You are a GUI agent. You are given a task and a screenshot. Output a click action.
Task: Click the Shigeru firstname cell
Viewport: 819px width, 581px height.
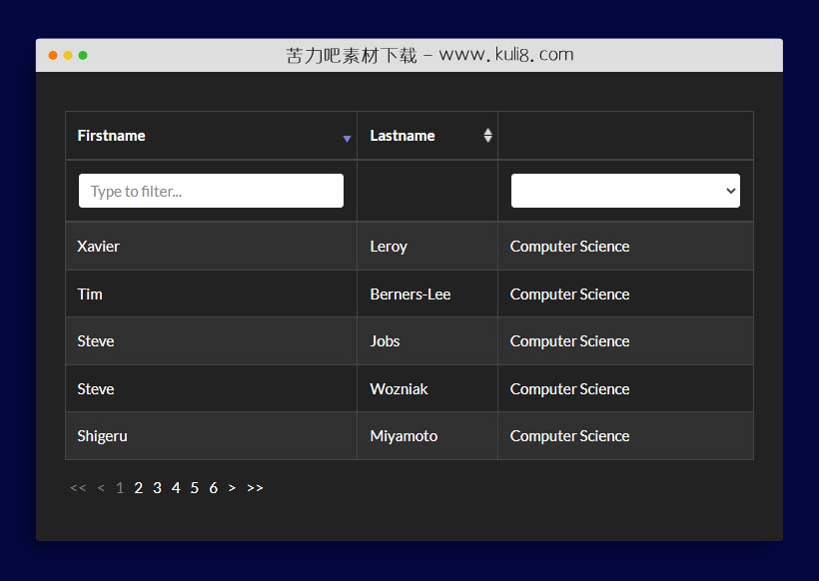(x=103, y=436)
